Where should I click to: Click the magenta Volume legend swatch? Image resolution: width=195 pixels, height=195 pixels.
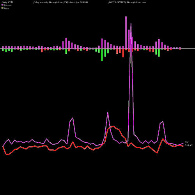coord(2,5)
